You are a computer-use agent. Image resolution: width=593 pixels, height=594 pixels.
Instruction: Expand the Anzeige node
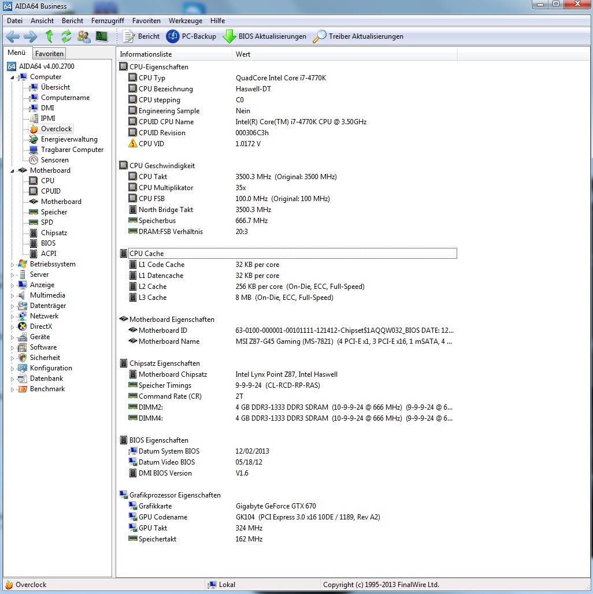pyautogui.click(x=12, y=285)
